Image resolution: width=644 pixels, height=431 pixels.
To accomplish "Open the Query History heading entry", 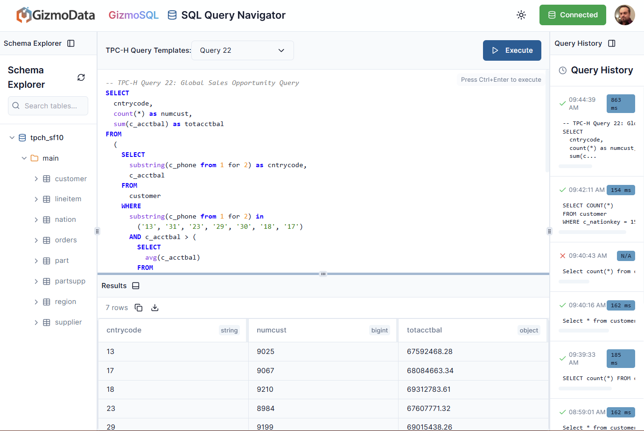I will click(601, 70).
